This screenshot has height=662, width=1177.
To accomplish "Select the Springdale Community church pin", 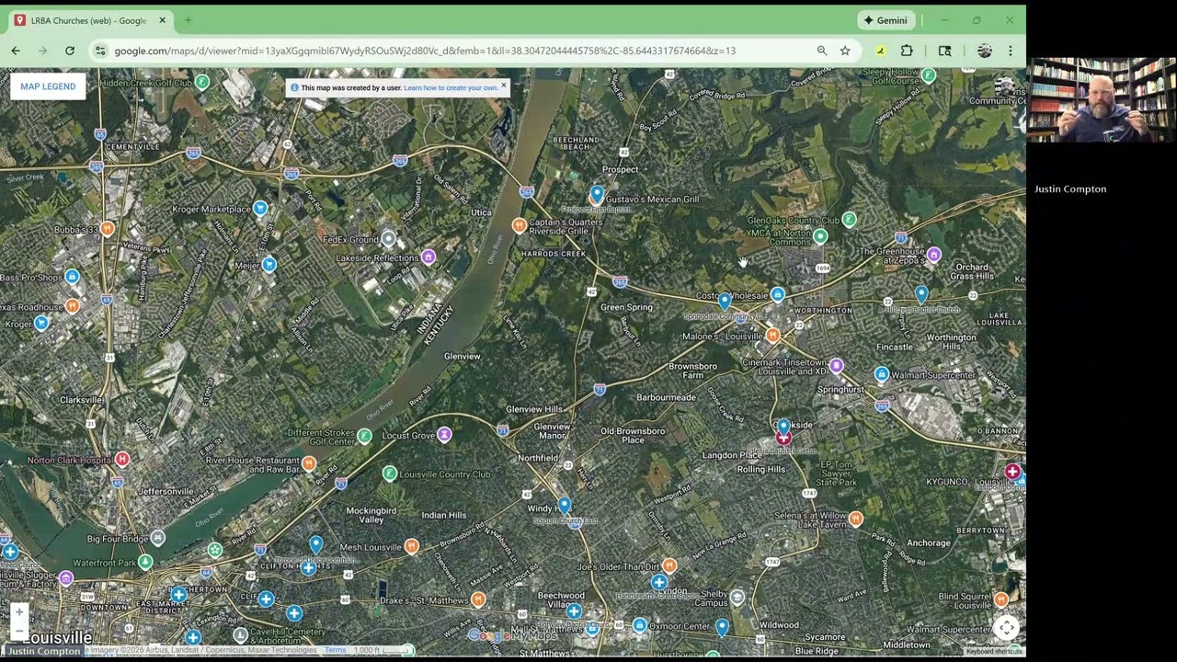I will point(725,301).
